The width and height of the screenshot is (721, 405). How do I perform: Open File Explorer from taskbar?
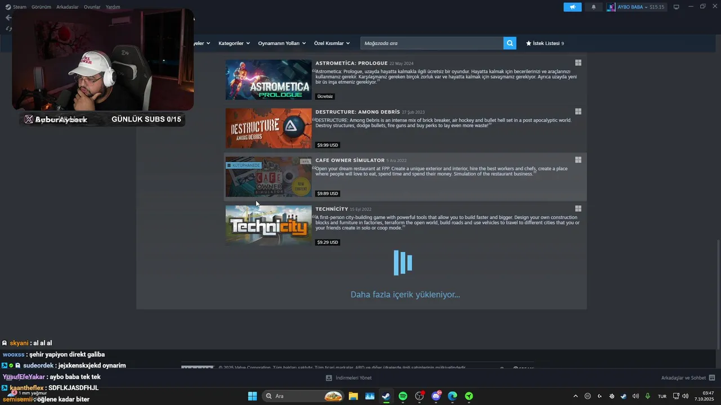353,396
